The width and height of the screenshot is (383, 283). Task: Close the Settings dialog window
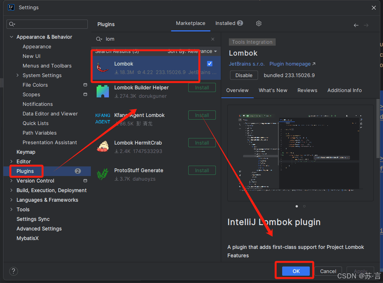[374, 8]
